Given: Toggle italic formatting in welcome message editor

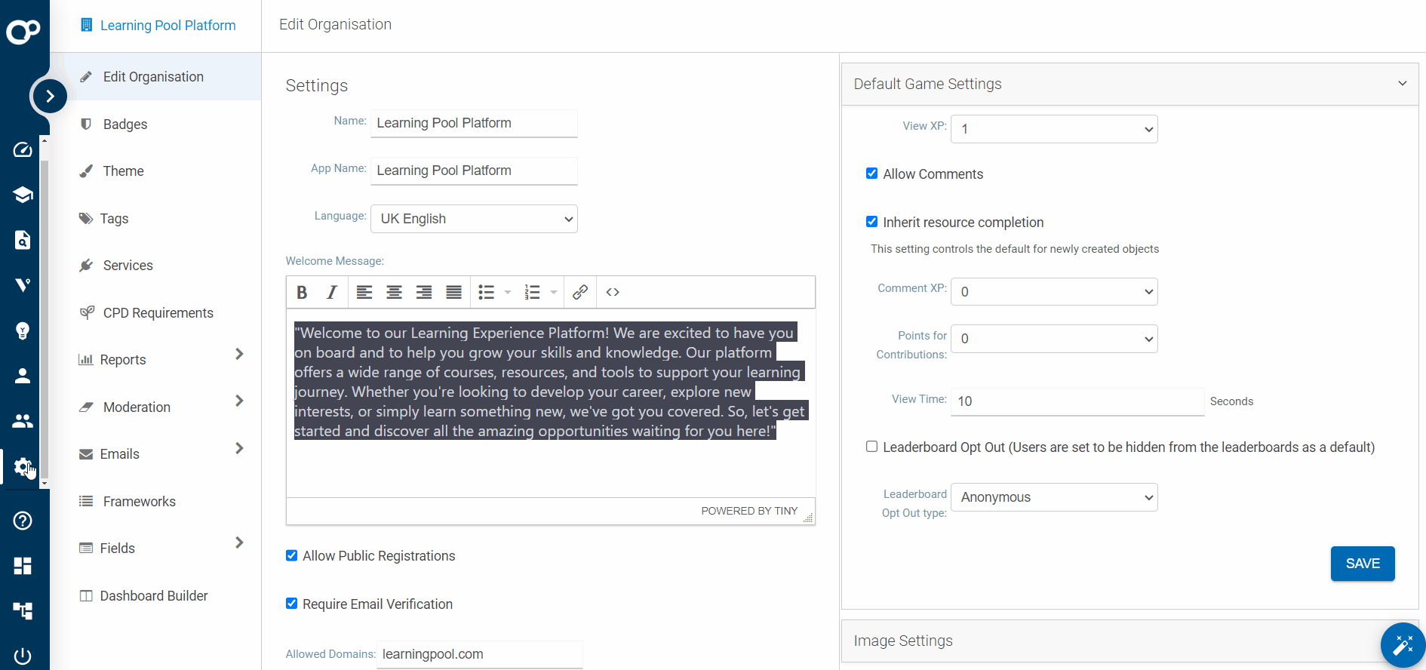Looking at the screenshot, I should (331, 292).
